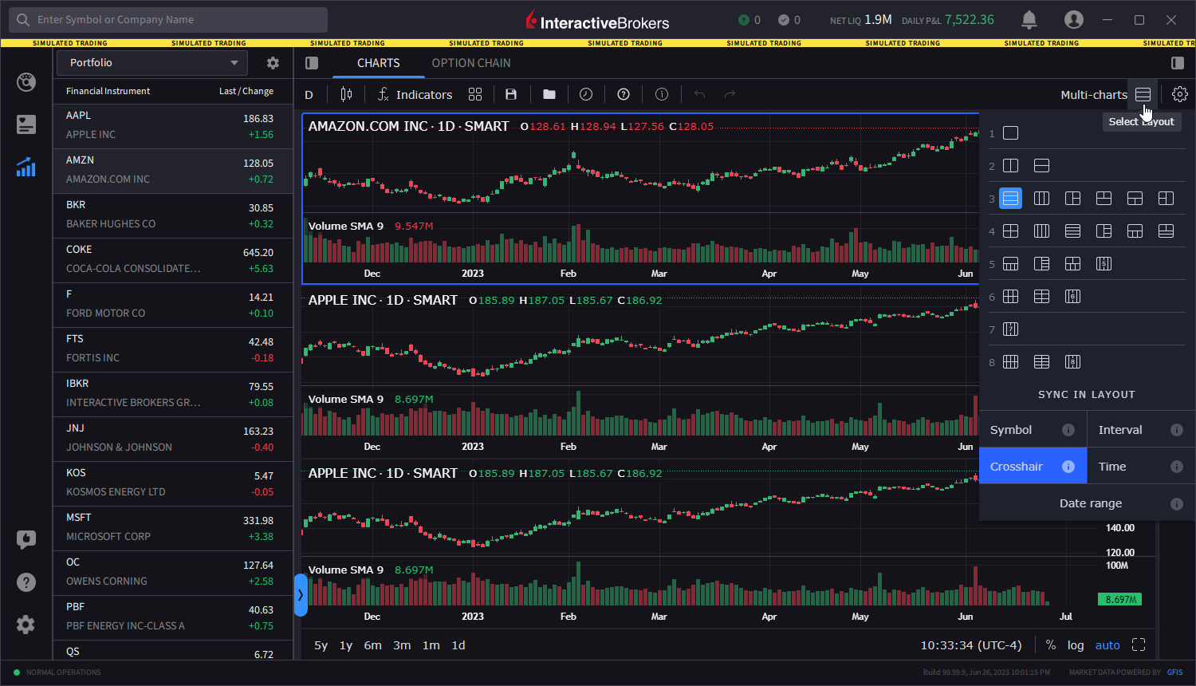Set chart range to 6m

[x=372, y=645]
